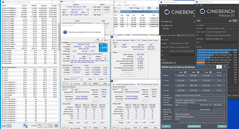
Task: Switch to SPD tab in CPU-Z Memory window
Action: (x=139, y=40)
